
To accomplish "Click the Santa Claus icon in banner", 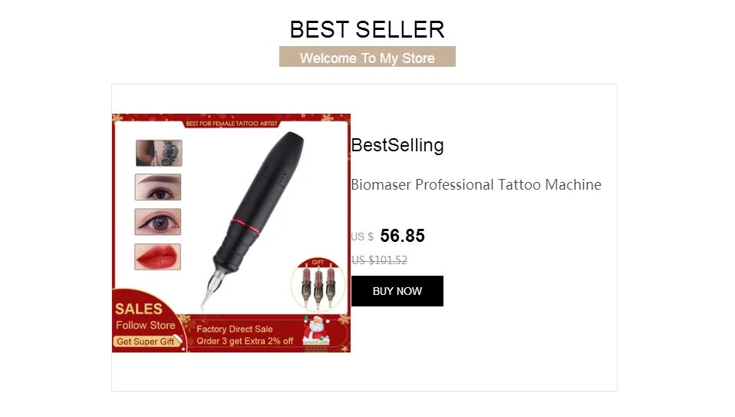I will pyautogui.click(x=317, y=331).
